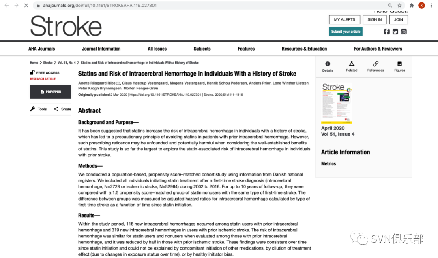Open the April 2020 Vol 51, Issue 4 link

(338, 131)
